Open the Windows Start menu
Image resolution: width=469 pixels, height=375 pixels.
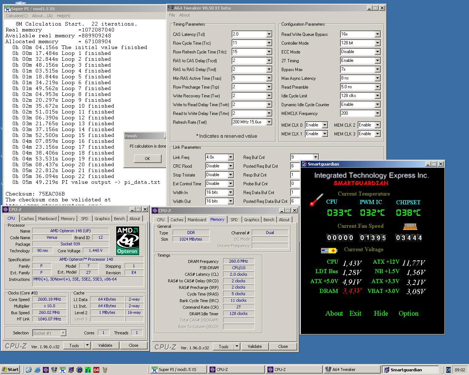pos(10,370)
